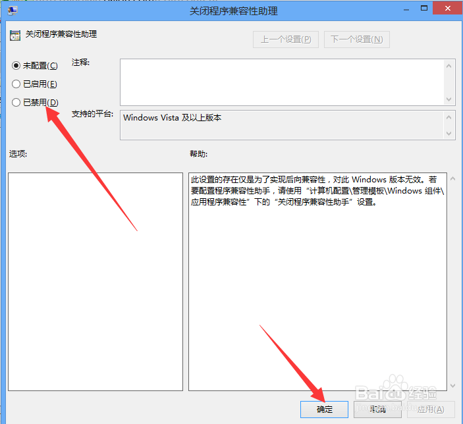The height and width of the screenshot is (424, 463).
Task: Click the 选项 label
Action: click(x=18, y=153)
